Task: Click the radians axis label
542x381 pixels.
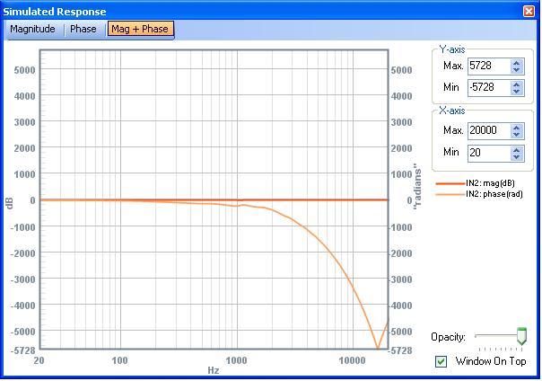Action: point(417,186)
